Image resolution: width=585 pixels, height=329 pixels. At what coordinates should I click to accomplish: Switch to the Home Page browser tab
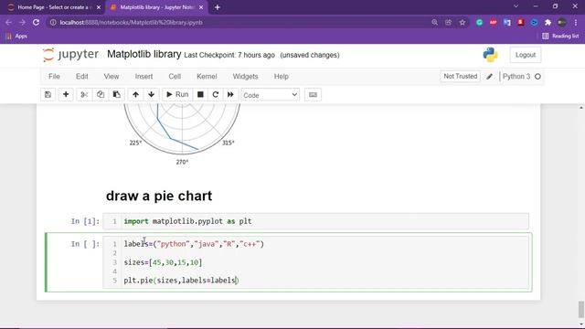point(54,7)
